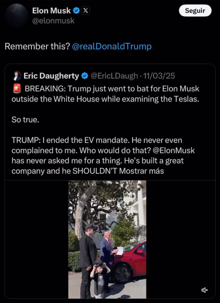Click the red siren emoji before BREAKING

coord(17,89)
